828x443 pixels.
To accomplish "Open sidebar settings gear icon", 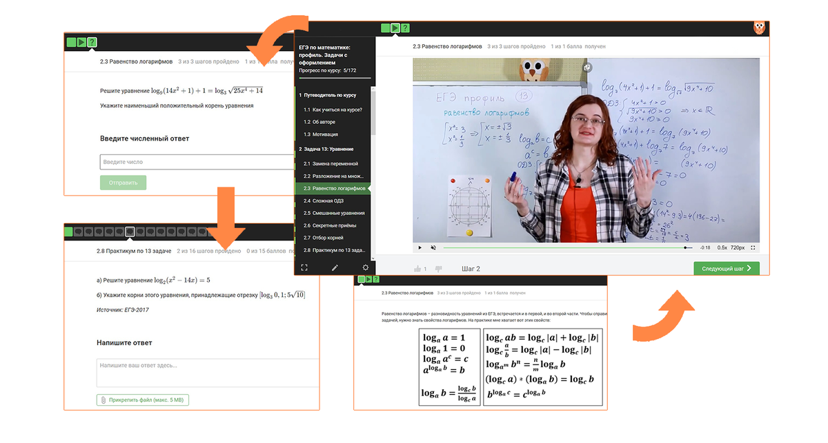I will point(365,267).
